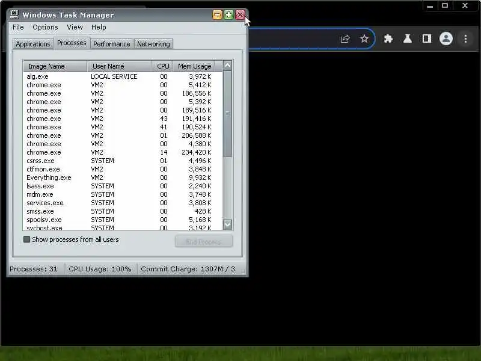Select the ctfmon.exe process
Viewport: 481px width, 361px height.
123,169
